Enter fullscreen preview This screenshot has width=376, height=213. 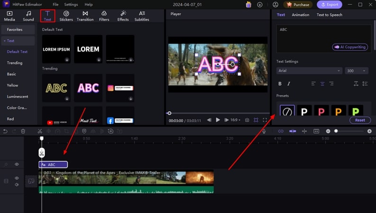coord(265,120)
